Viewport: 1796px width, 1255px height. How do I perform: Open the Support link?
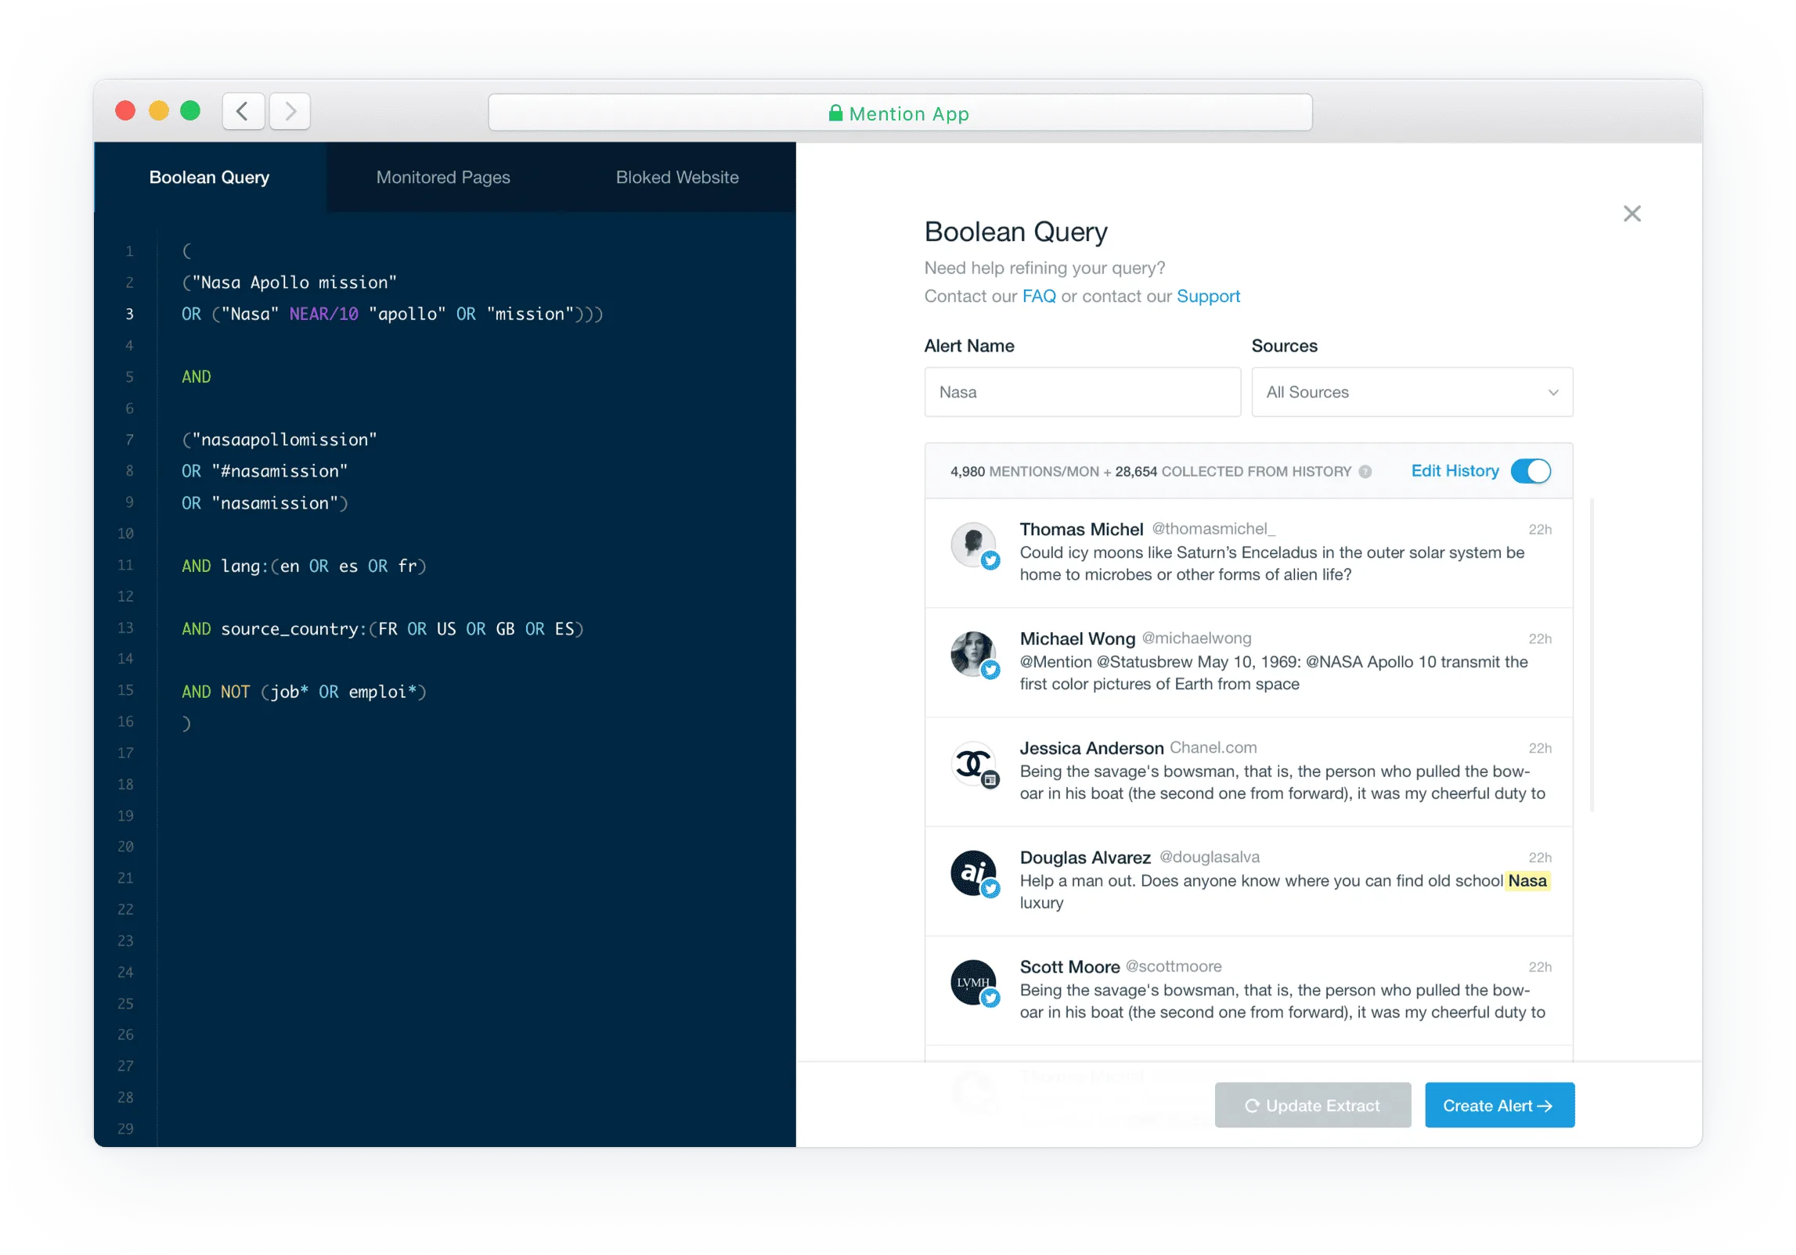tap(1208, 297)
